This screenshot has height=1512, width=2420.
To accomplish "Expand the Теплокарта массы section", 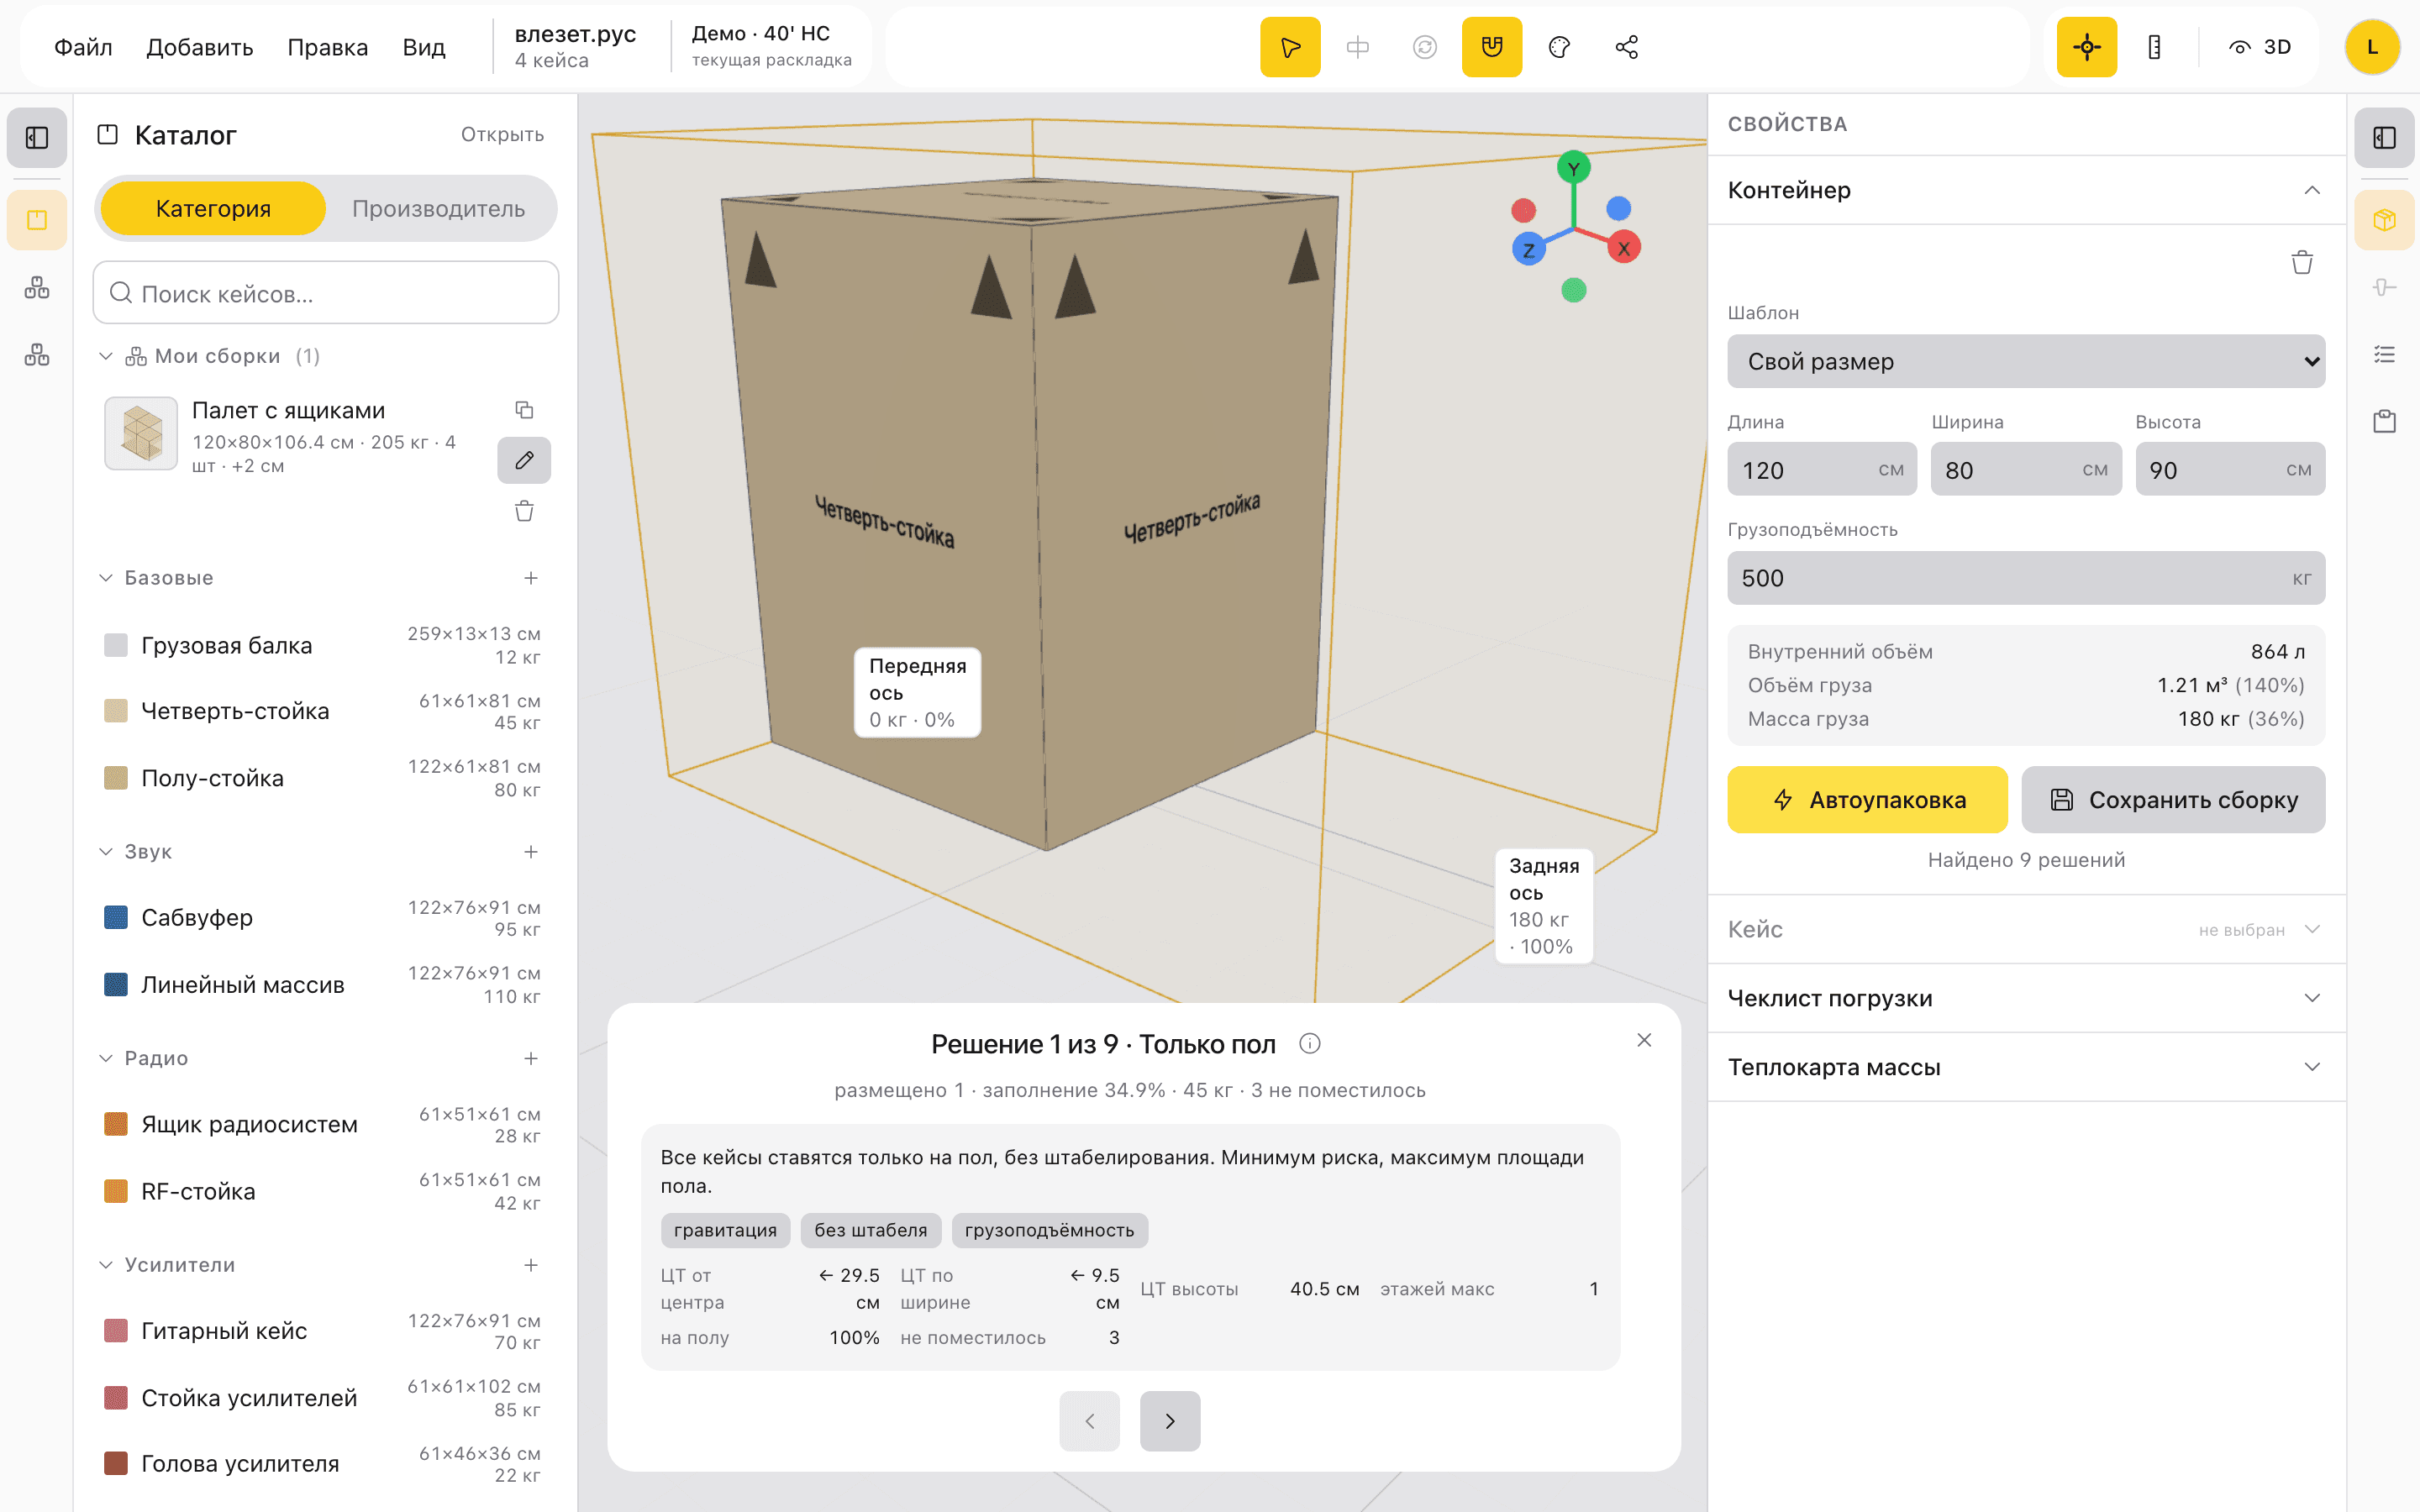I will (x=2026, y=1067).
